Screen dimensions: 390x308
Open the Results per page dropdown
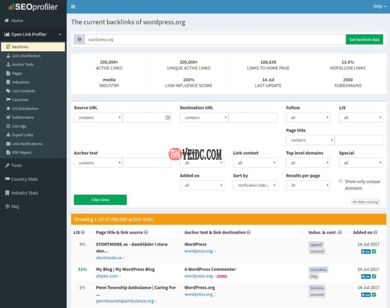pyautogui.click(x=308, y=186)
